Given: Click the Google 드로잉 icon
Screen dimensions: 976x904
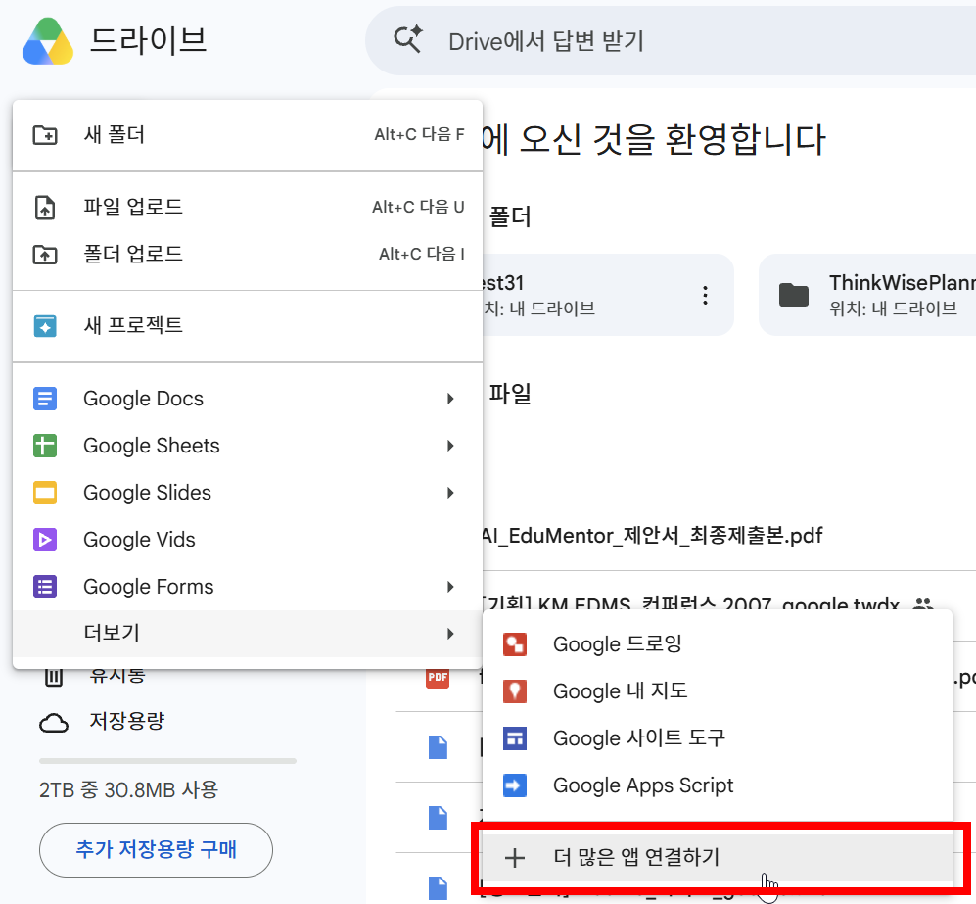Looking at the screenshot, I should pyautogui.click(x=515, y=644).
